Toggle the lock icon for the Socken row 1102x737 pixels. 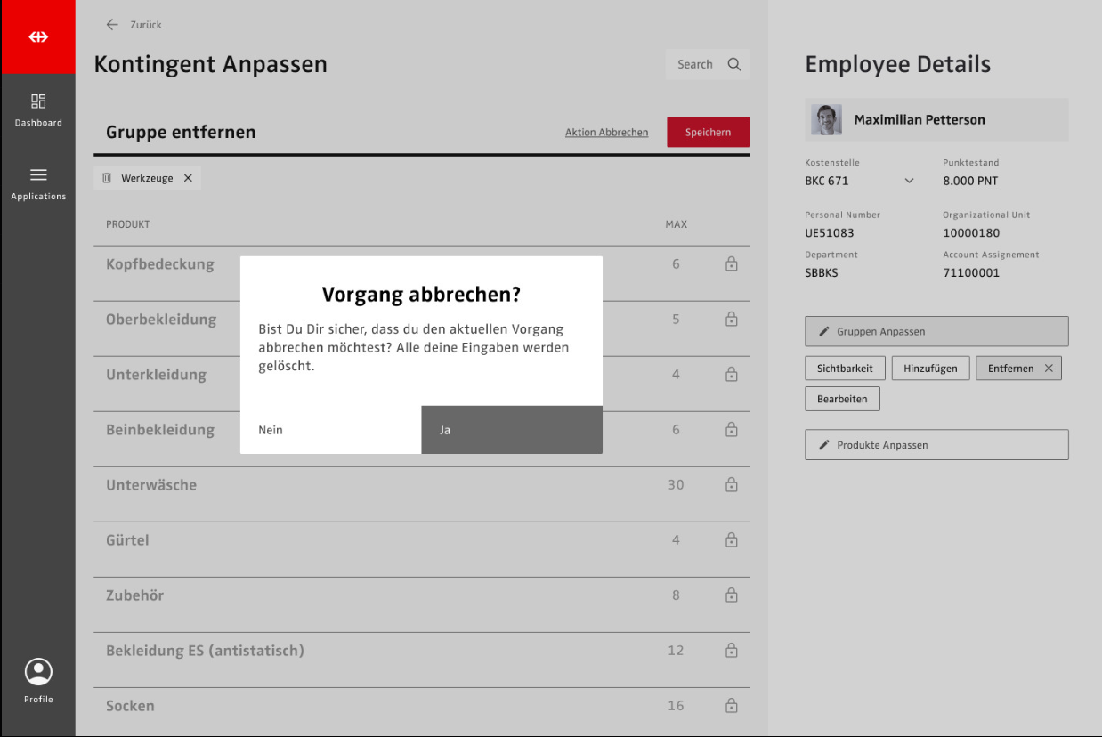click(x=731, y=706)
